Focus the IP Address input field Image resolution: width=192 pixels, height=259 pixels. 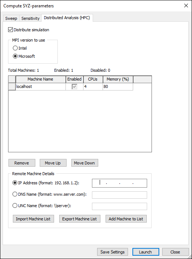pyautogui.click(x=120, y=183)
